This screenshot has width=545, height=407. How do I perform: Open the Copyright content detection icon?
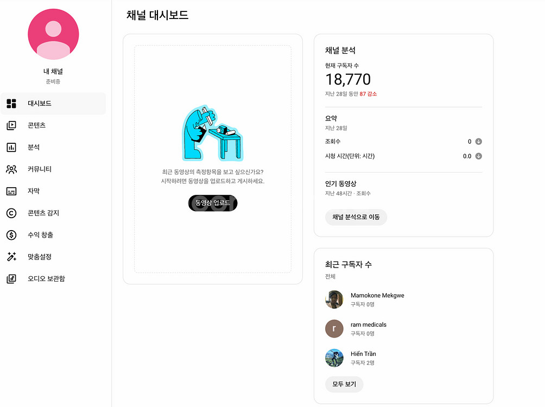click(x=11, y=213)
